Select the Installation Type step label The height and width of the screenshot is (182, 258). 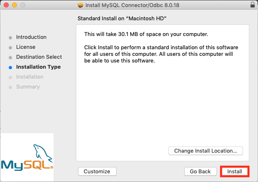38,67
